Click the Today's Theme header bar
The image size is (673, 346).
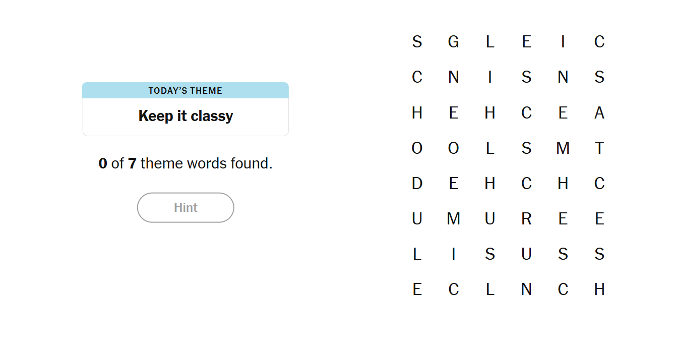186,91
